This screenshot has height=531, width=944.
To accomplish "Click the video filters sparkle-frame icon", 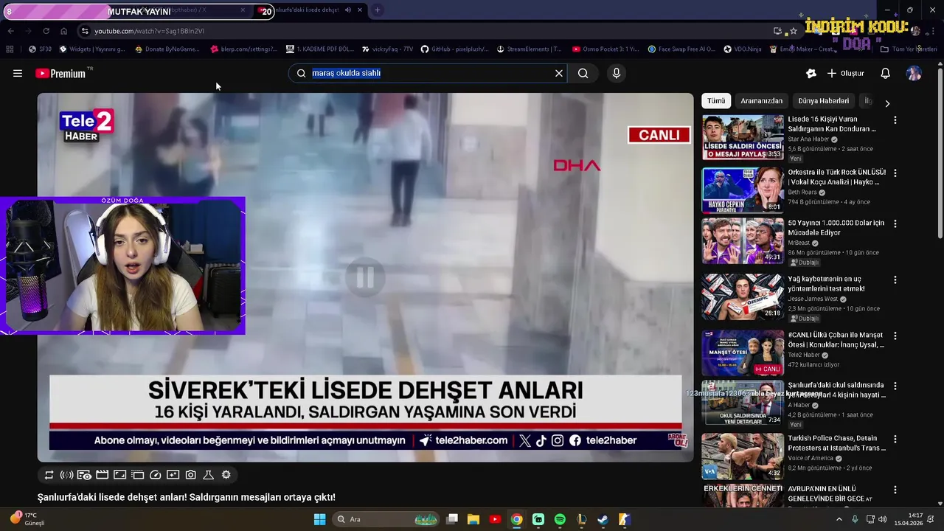I will coord(173,475).
